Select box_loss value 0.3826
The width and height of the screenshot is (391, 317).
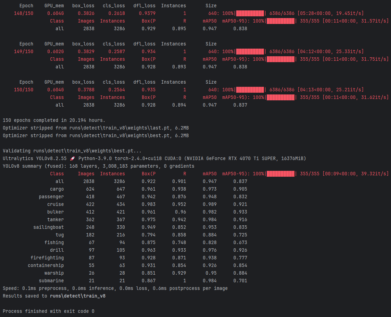[x=86, y=13]
